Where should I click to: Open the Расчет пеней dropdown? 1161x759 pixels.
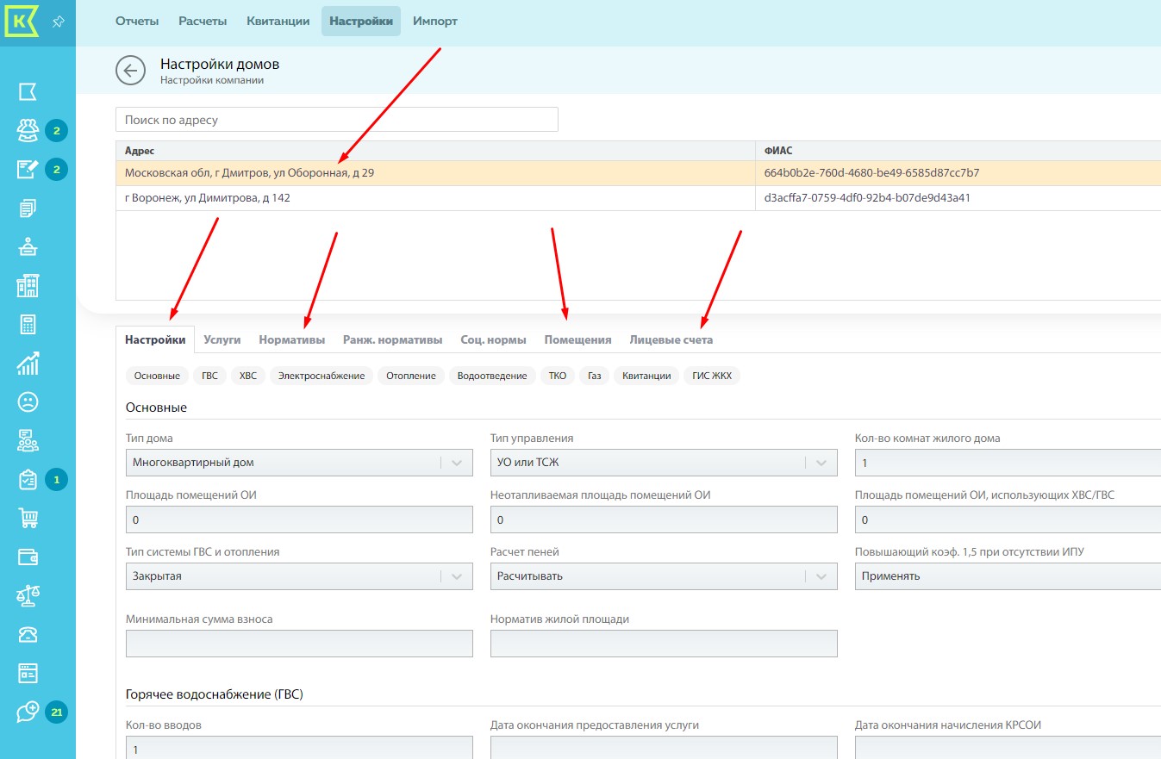664,576
